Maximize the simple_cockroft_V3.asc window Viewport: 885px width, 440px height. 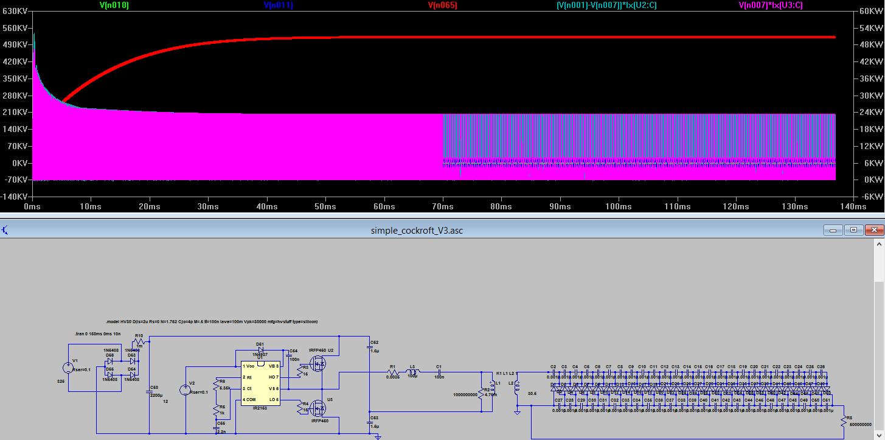pos(854,230)
